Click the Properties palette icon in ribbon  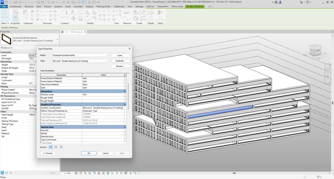[x=15, y=18]
